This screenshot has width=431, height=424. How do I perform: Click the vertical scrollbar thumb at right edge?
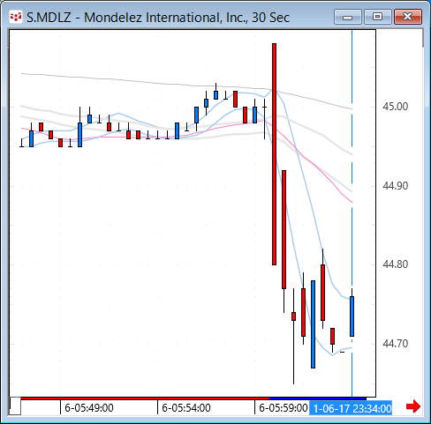[423, 38]
